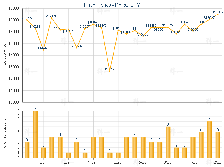This screenshot has width=224, height=167.
Task: Click the $17027 price data point
Action: coord(209,19)
